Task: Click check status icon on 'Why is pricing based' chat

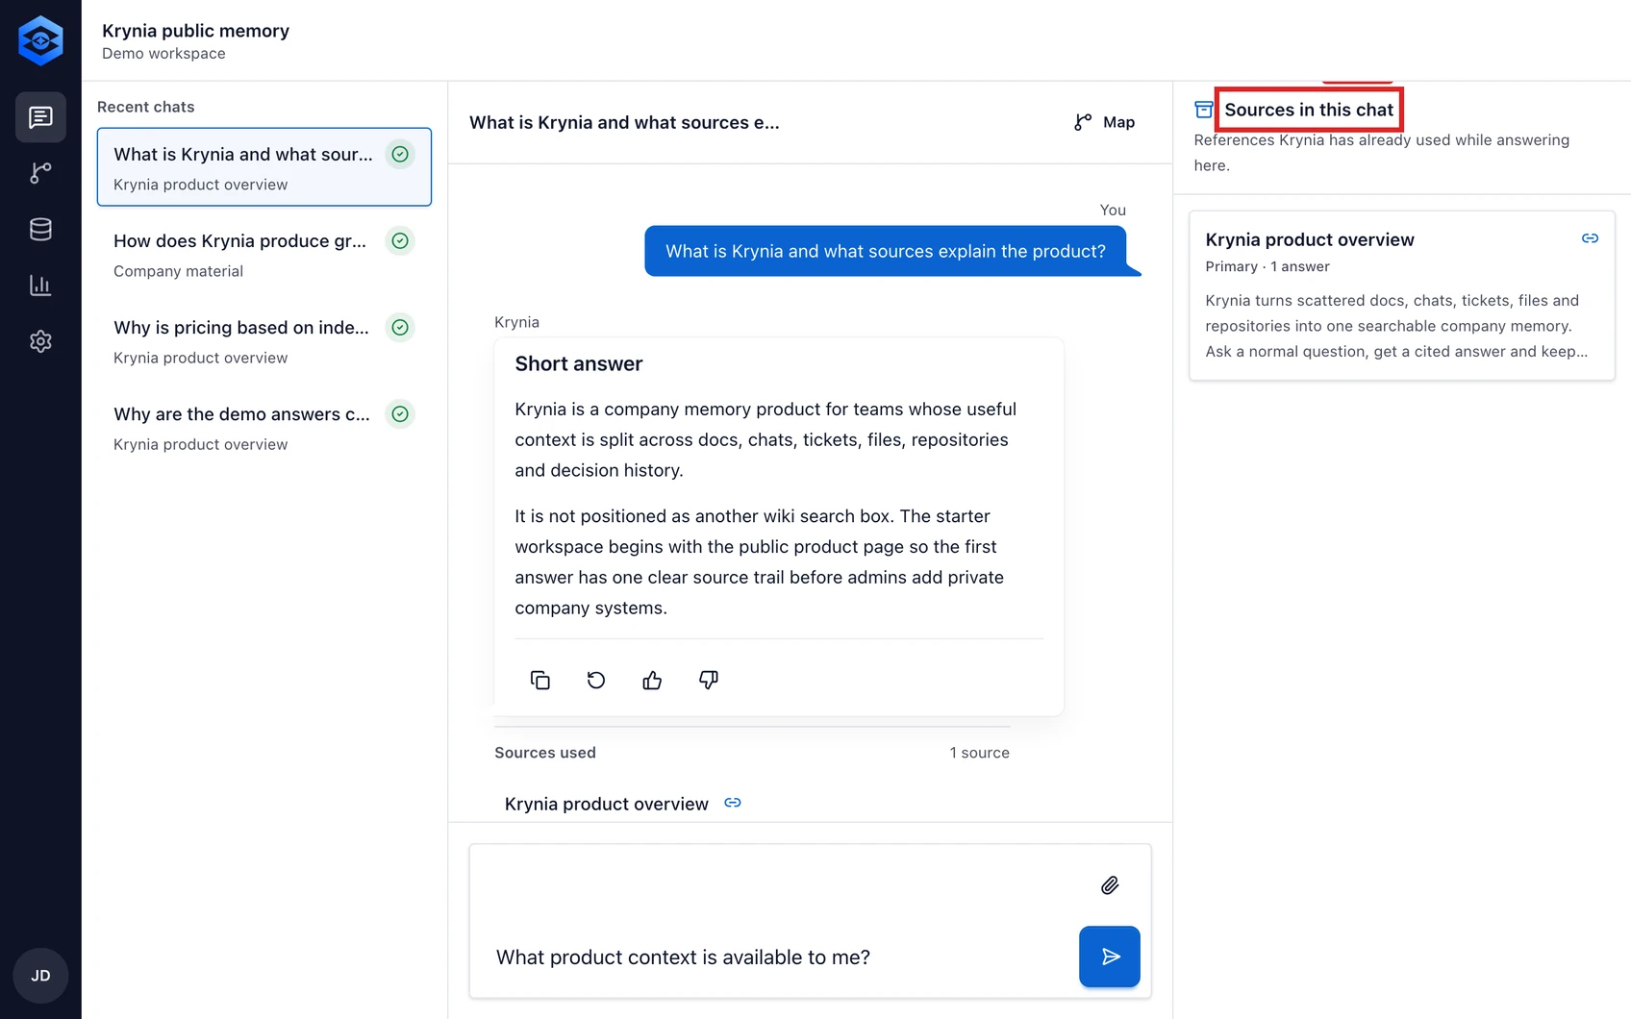Action: [400, 327]
